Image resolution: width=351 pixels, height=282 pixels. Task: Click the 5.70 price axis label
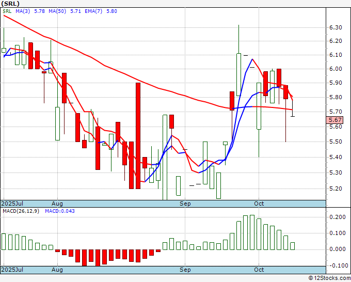click(336, 112)
